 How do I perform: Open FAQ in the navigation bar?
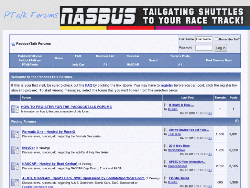[x=78, y=56]
